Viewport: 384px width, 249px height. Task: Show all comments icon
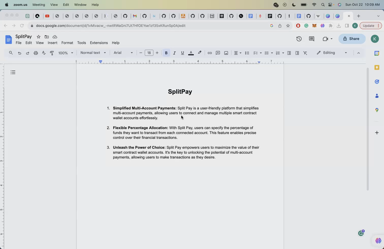[x=312, y=39]
